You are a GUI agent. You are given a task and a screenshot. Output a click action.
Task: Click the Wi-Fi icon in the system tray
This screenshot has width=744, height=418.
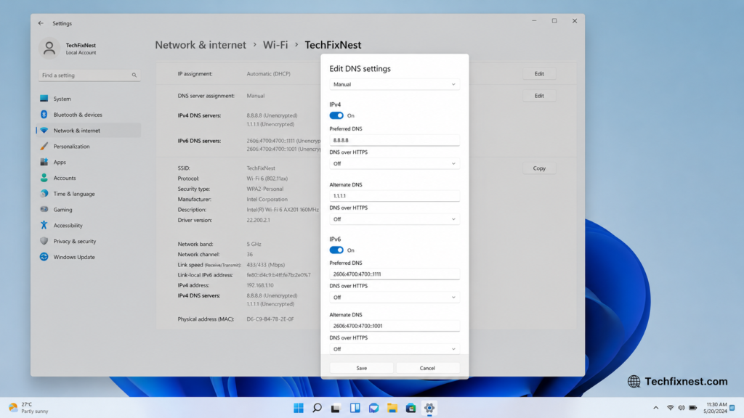670,408
